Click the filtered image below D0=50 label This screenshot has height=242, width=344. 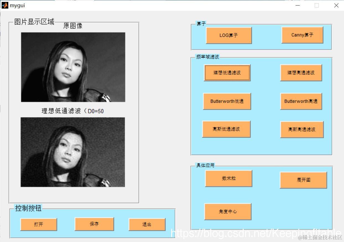click(73, 152)
